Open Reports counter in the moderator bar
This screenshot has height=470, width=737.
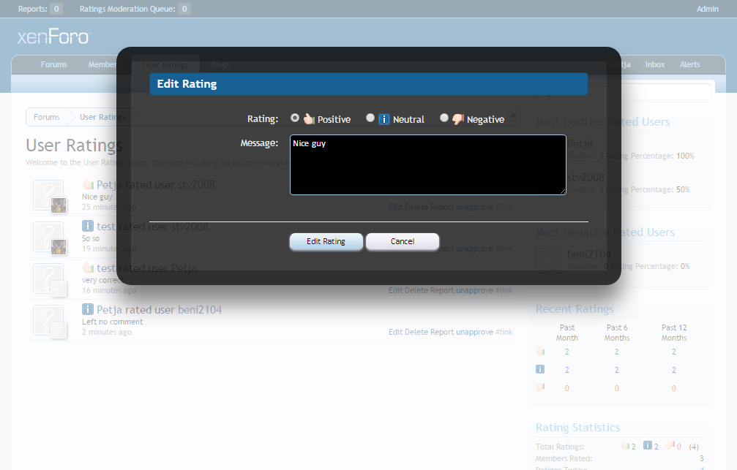(40, 9)
